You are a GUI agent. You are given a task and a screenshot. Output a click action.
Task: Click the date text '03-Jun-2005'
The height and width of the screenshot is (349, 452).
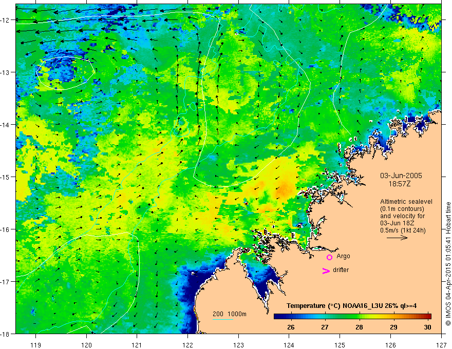(401, 176)
